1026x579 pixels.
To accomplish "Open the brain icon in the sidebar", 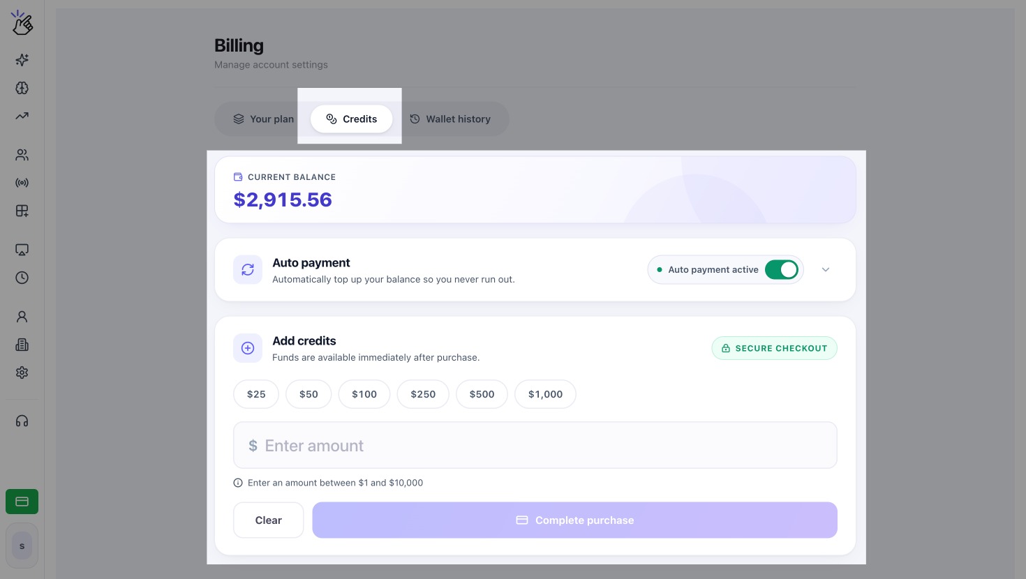I will click(x=22, y=88).
